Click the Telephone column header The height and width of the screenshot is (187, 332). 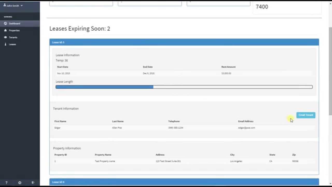174,121
